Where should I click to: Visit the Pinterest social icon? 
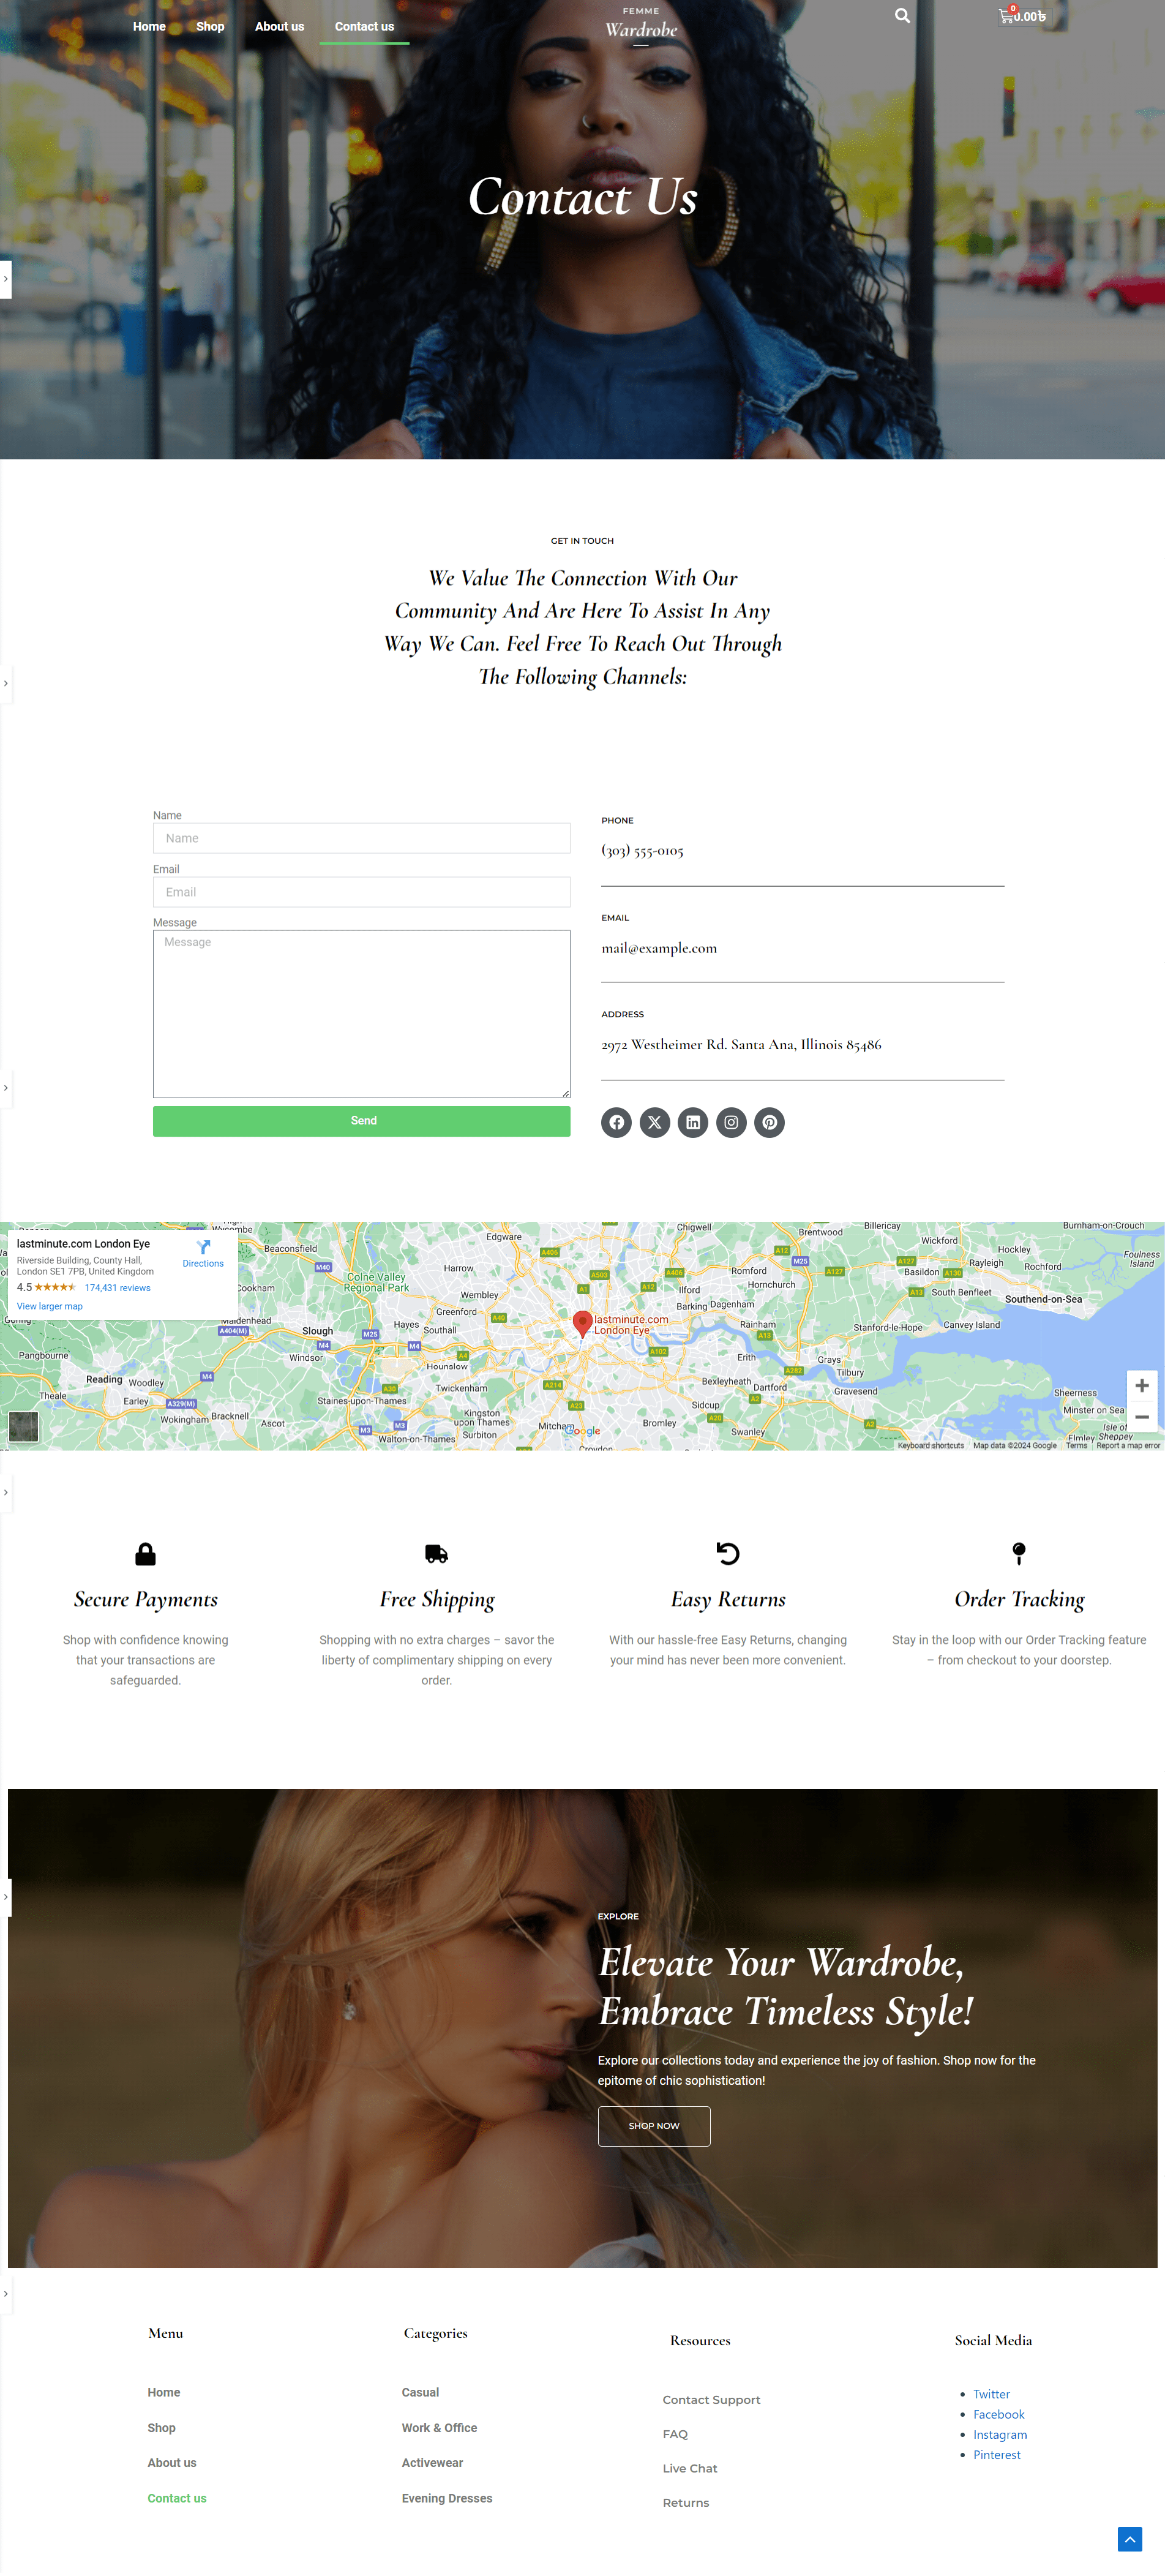click(x=770, y=1122)
